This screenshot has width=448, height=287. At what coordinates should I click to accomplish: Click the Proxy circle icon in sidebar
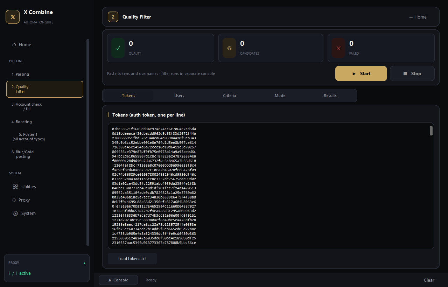coord(14,200)
